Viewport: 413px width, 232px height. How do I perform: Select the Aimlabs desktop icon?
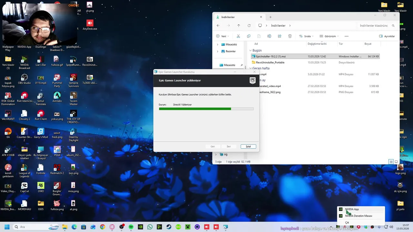[57, 97]
